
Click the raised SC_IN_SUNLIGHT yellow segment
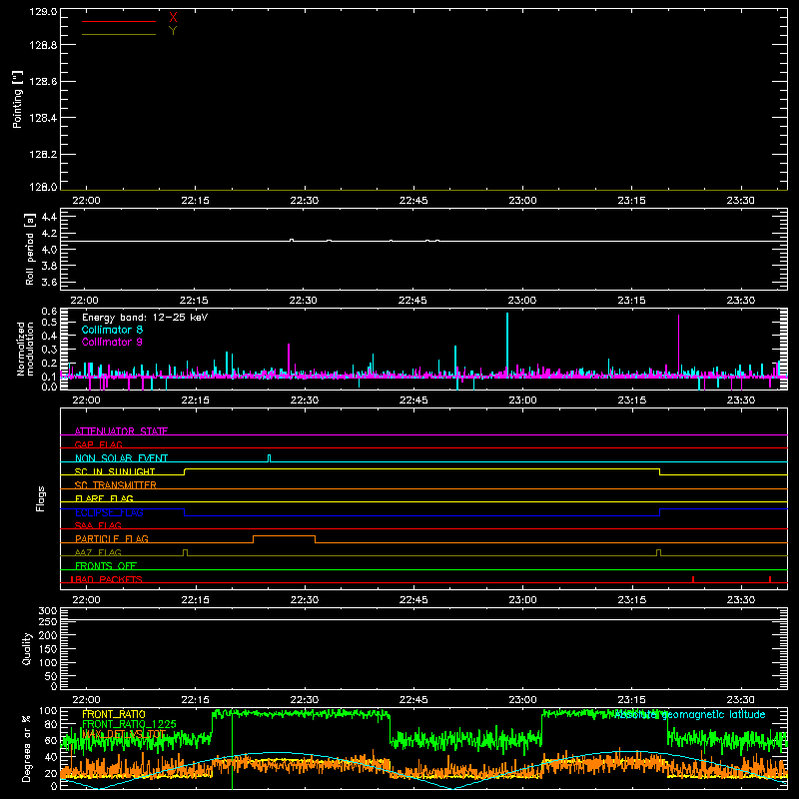tap(421, 468)
